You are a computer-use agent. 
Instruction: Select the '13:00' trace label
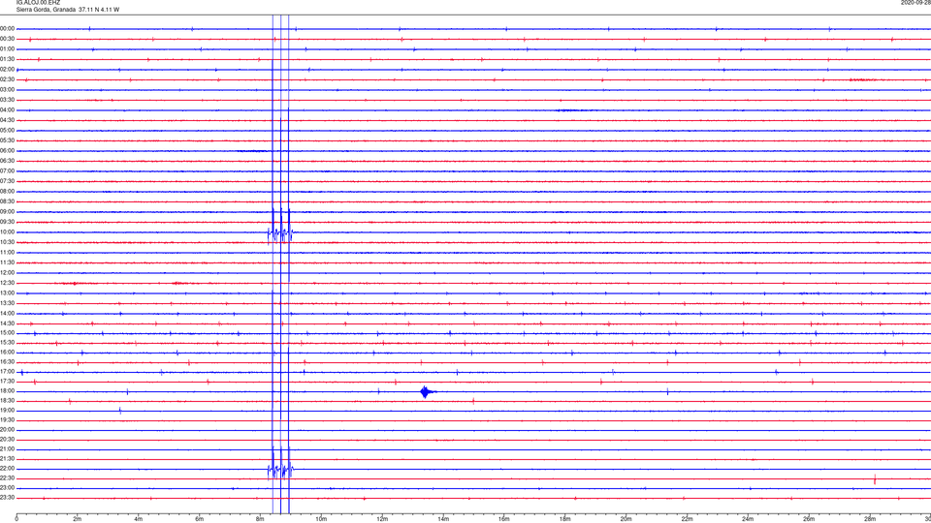pos(7,292)
